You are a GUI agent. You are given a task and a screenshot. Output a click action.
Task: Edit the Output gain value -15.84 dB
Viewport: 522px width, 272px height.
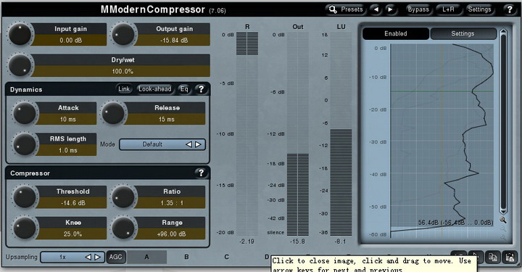tap(174, 41)
